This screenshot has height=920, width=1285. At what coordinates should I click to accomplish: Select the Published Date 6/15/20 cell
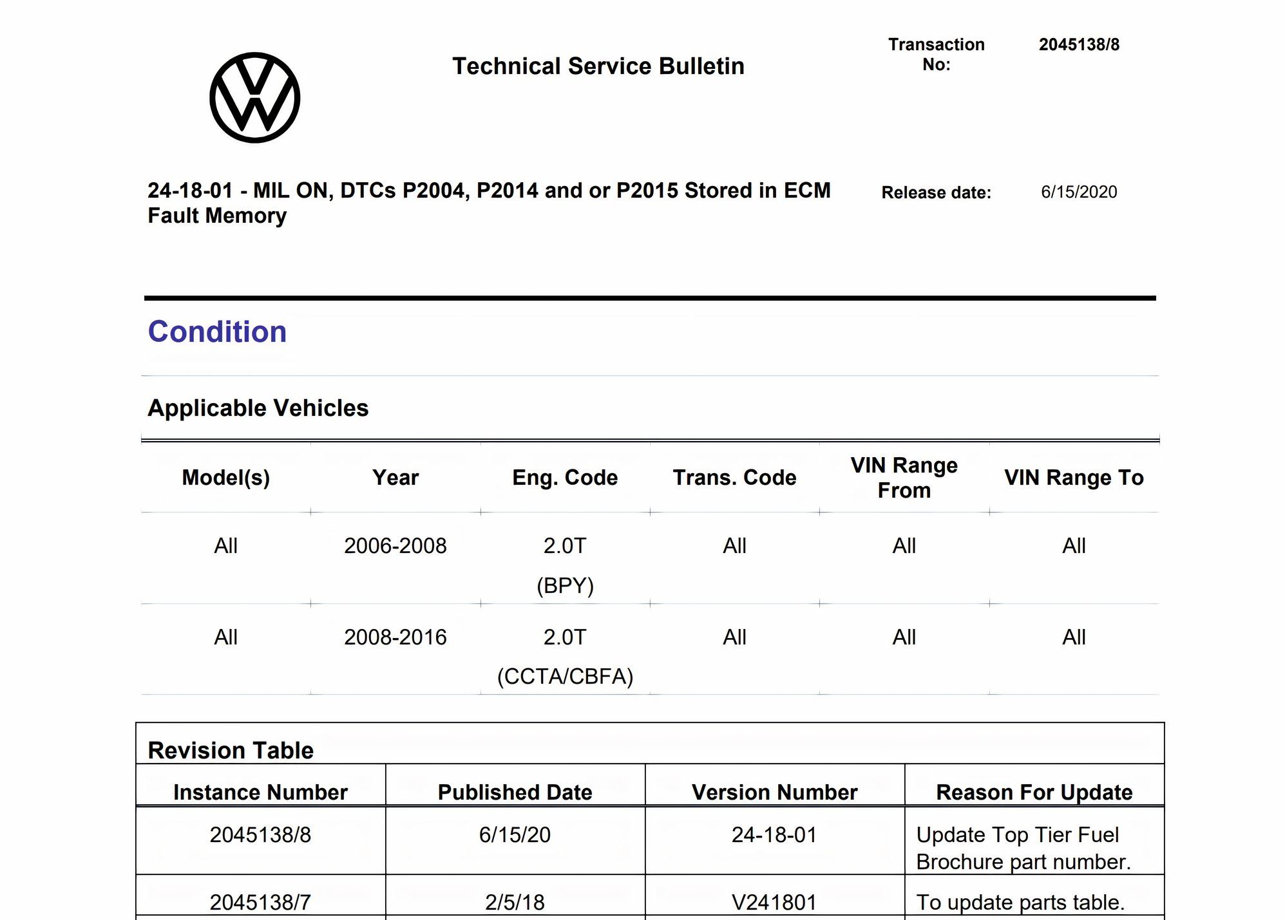point(515,834)
